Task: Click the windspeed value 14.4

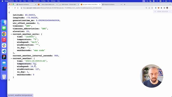Action: click(33, 67)
